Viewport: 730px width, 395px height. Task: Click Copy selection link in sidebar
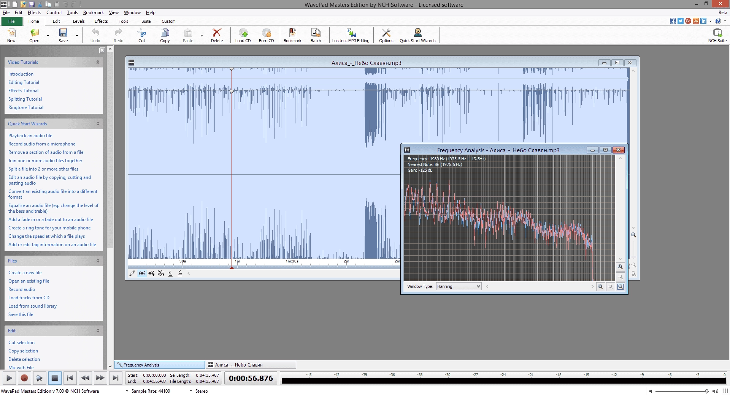23,351
